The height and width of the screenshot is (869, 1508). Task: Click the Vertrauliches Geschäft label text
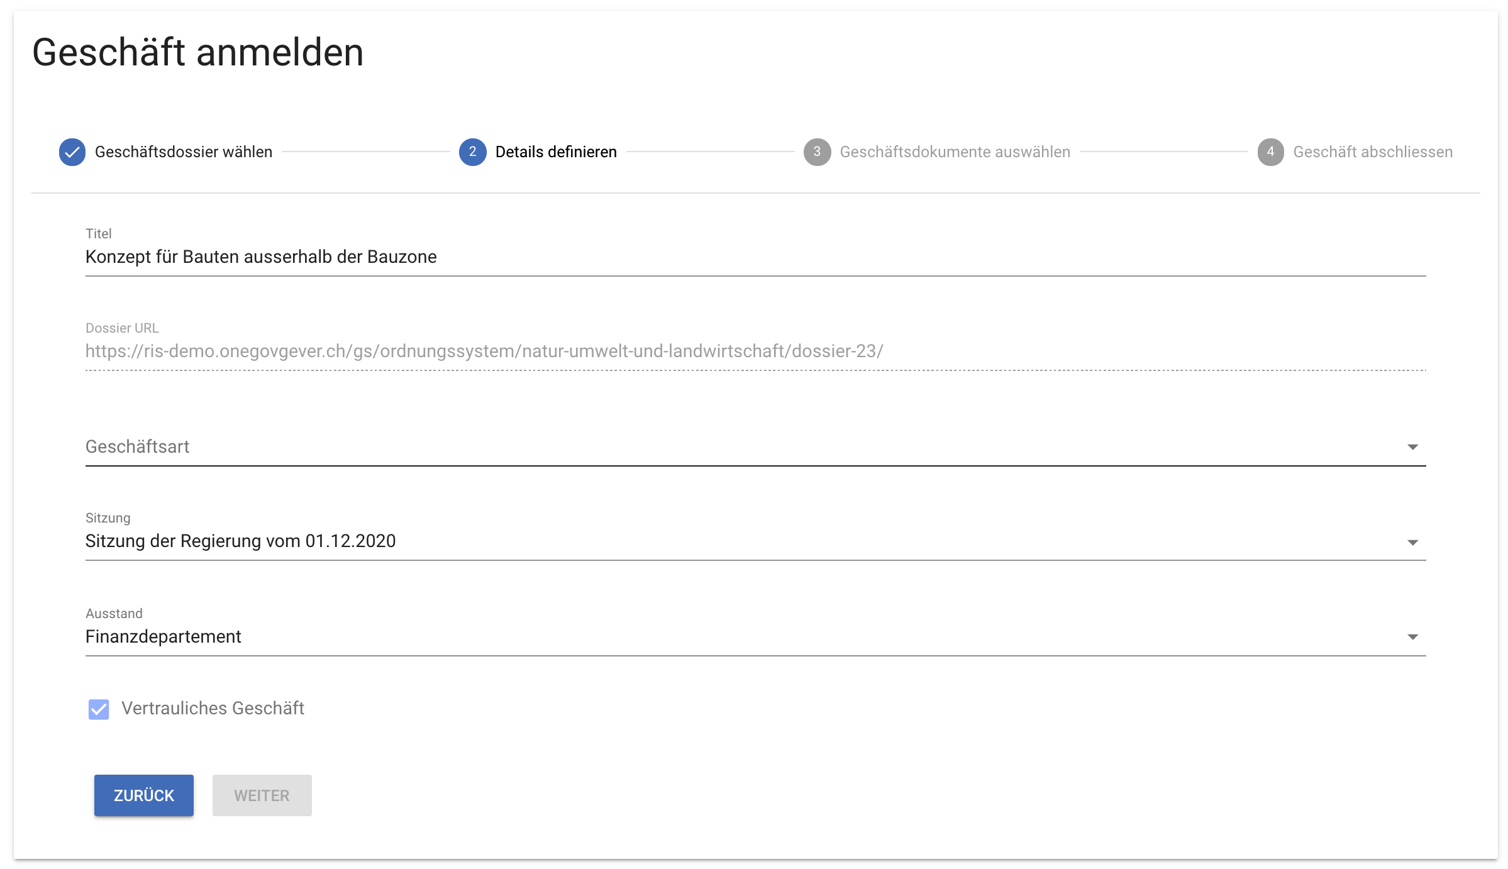[x=213, y=709]
